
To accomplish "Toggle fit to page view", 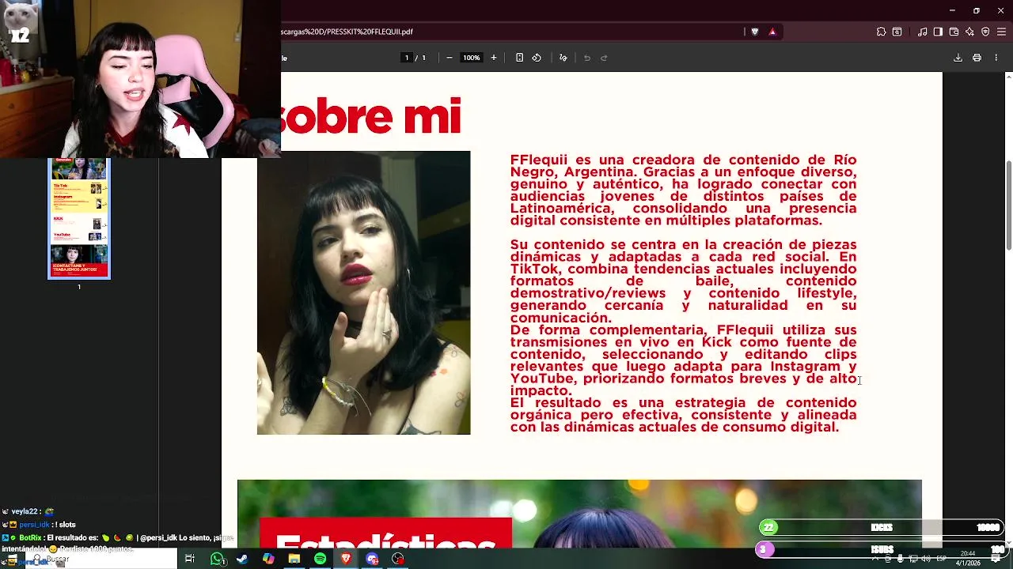I will tap(519, 58).
